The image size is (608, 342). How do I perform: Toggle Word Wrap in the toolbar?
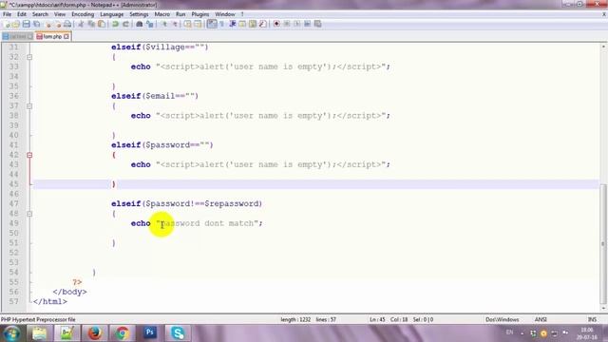pos(212,24)
